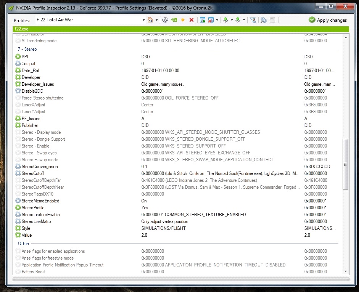Click the gear icon next to Developer_Issues
This screenshot has width=359, height=292.
pyautogui.click(x=18, y=84)
